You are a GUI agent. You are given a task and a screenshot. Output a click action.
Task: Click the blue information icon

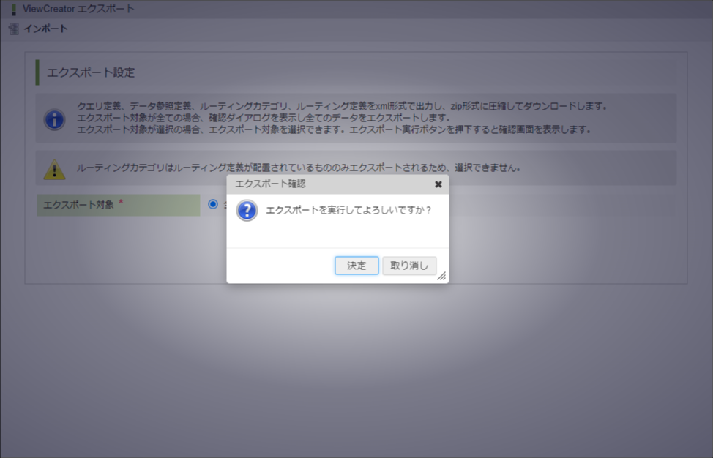click(x=55, y=119)
